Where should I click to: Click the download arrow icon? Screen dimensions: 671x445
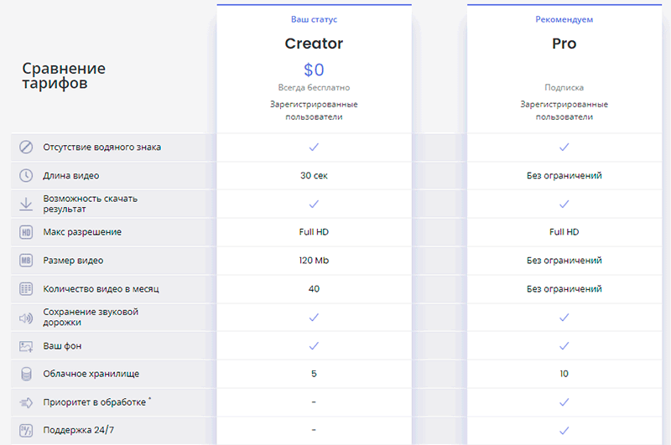(26, 204)
